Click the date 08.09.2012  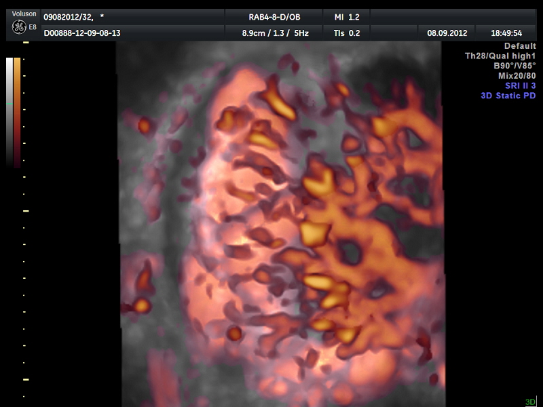(x=447, y=33)
